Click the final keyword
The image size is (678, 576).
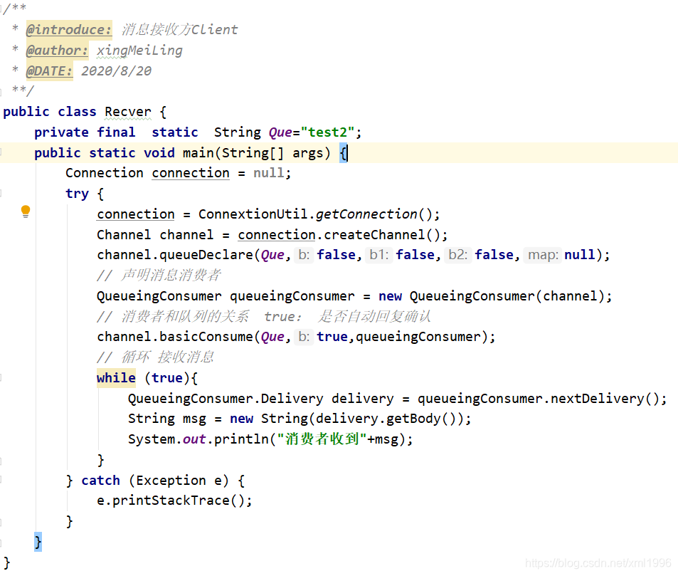pyautogui.click(x=116, y=132)
